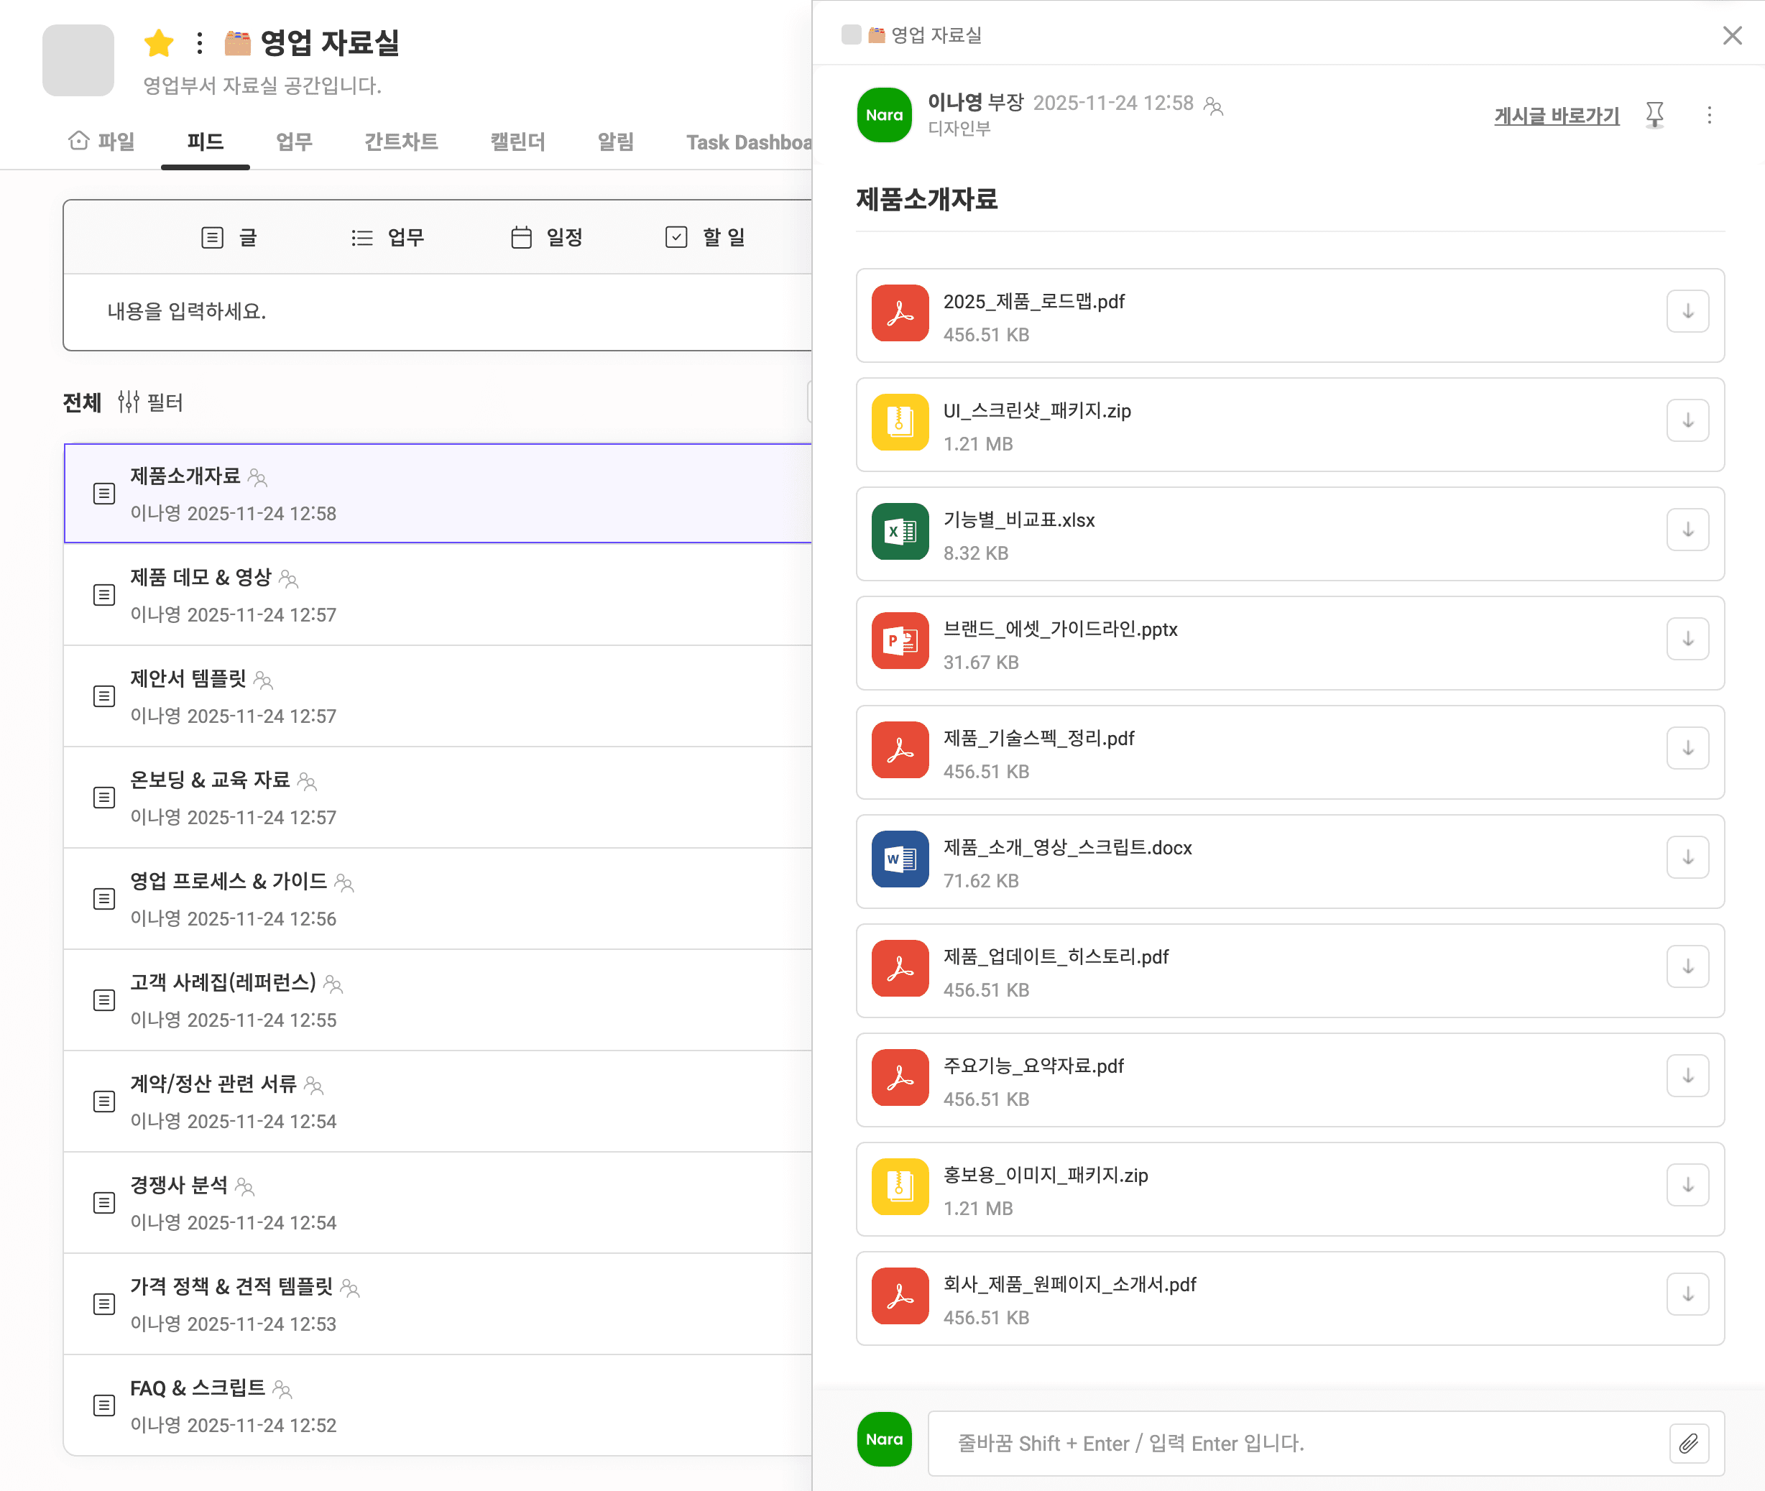Click the 브랜드_에셋_가이드라인.pptx PowerPoint icon
1765x1491 pixels.
pyautogui.click(x=900, y=641)
